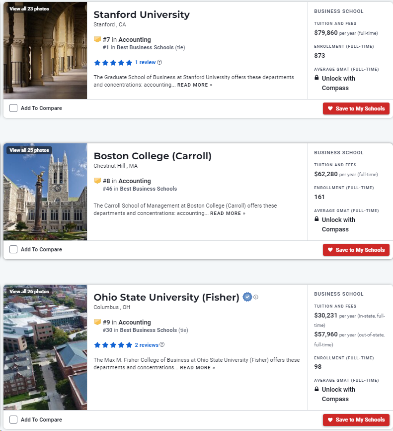Open Boston College's campus photo thumbnail
Image resolution: width=393 pixels, height=431 pixels.
45,192
